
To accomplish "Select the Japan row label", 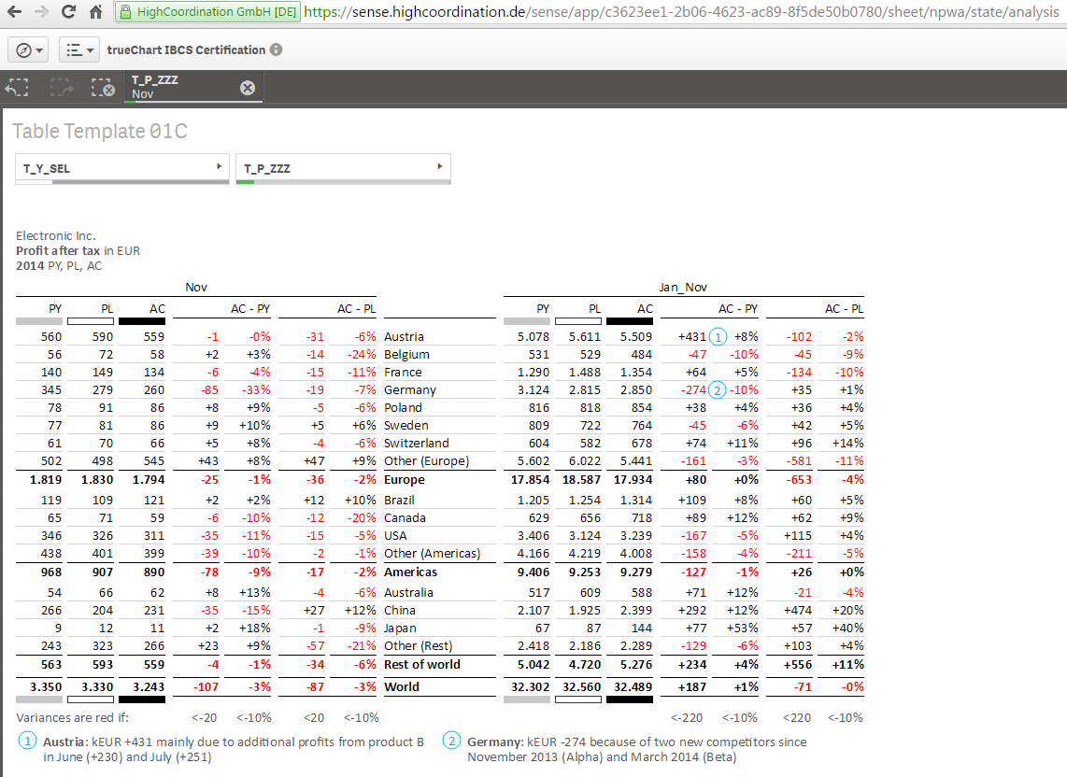I will pyautogui.click(x=400, y=628).
